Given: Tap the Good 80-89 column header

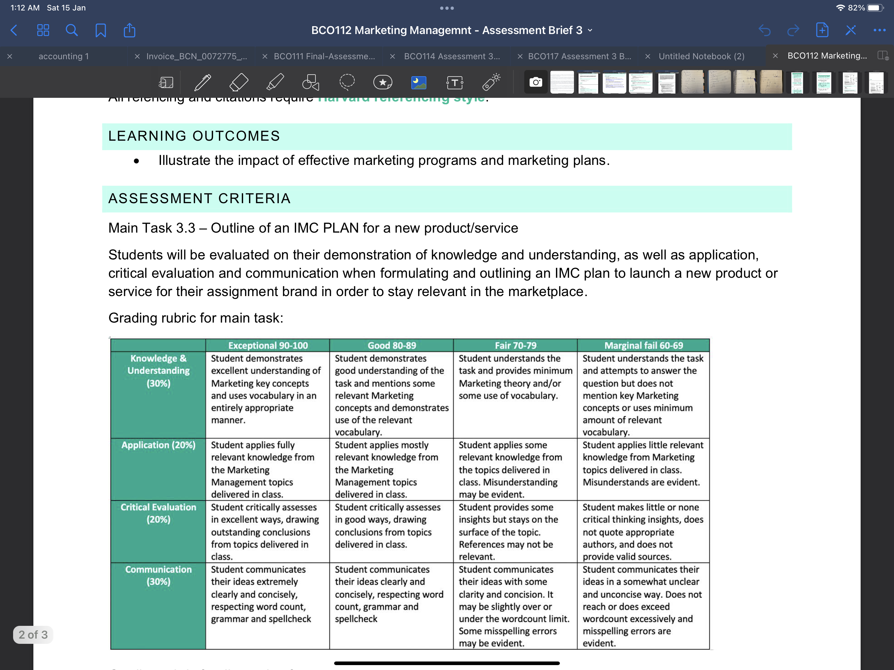Looking at the screenshot, I should [392, 345].
